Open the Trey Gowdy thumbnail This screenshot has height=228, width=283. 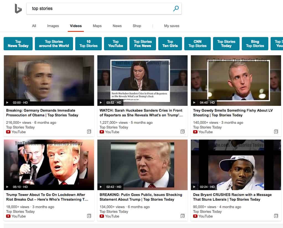click(x=236, y=80)
